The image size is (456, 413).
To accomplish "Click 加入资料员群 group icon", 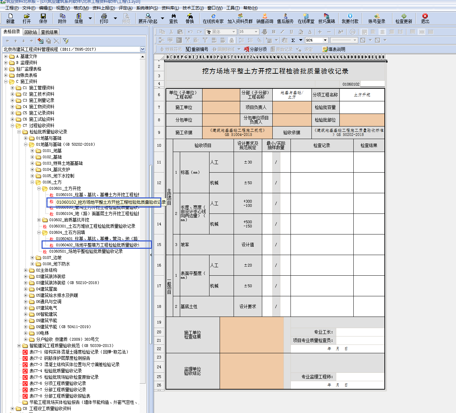I will point(240,18).
